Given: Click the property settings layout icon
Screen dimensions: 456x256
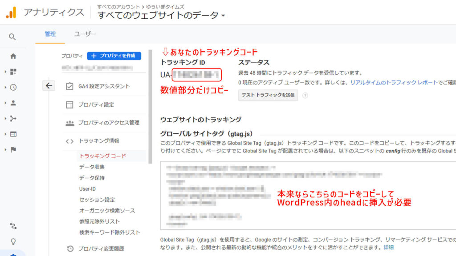Looking at the screenshot, I should (69, 105).
